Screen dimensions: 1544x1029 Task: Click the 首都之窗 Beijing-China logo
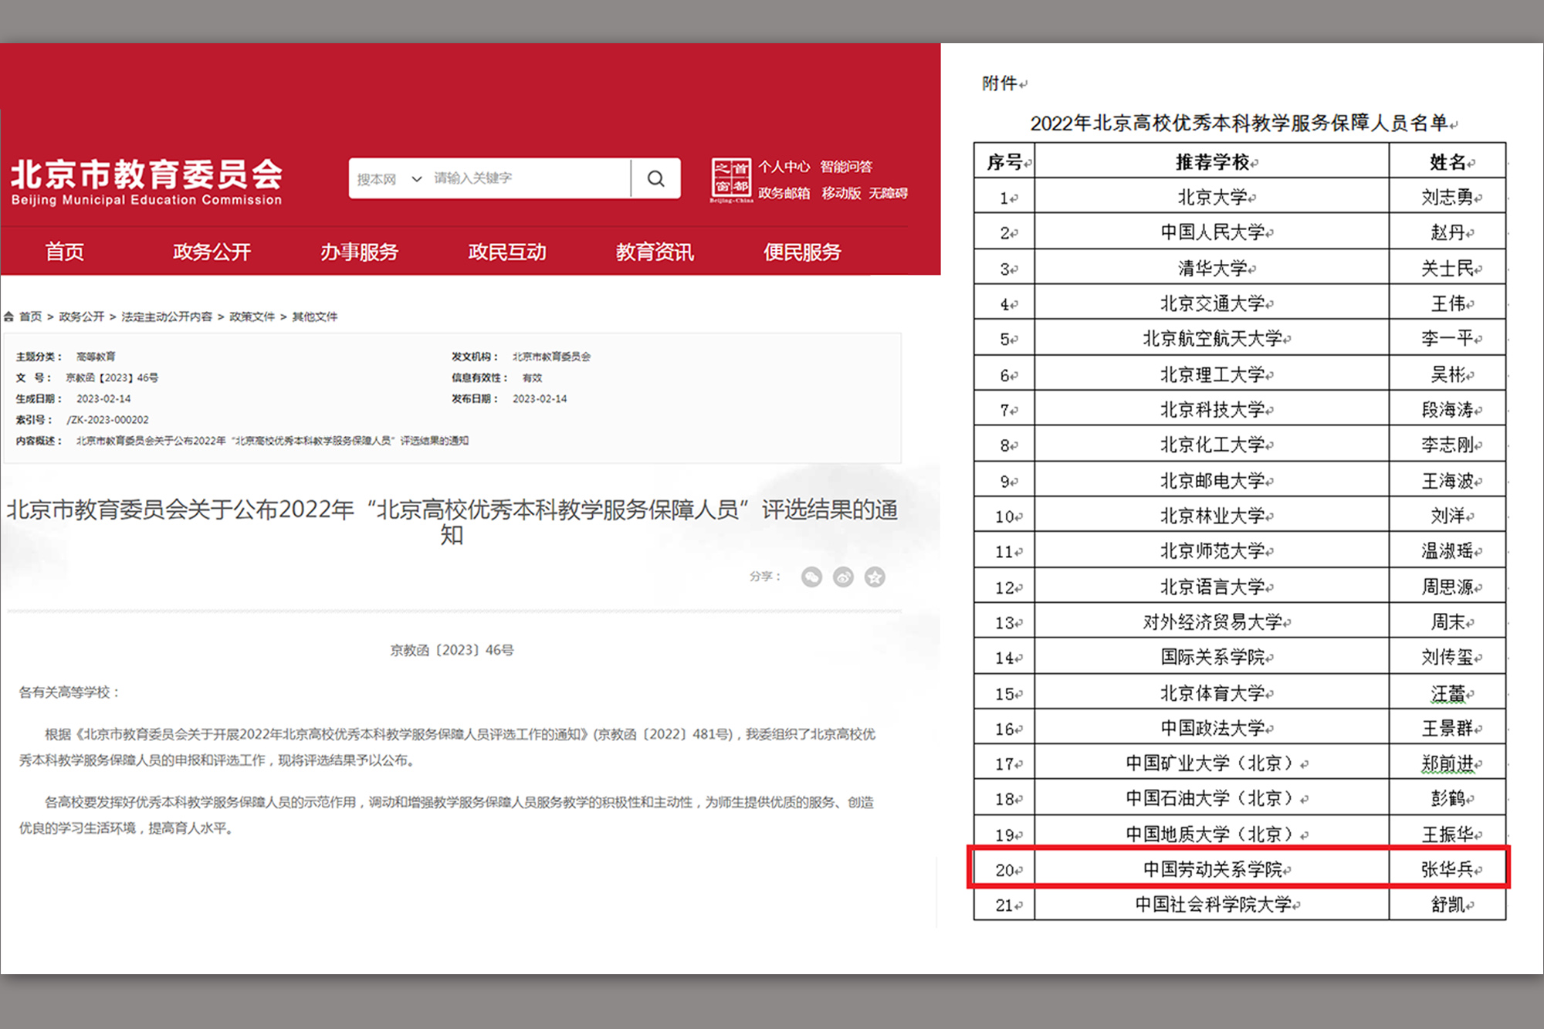click(730, 180)
